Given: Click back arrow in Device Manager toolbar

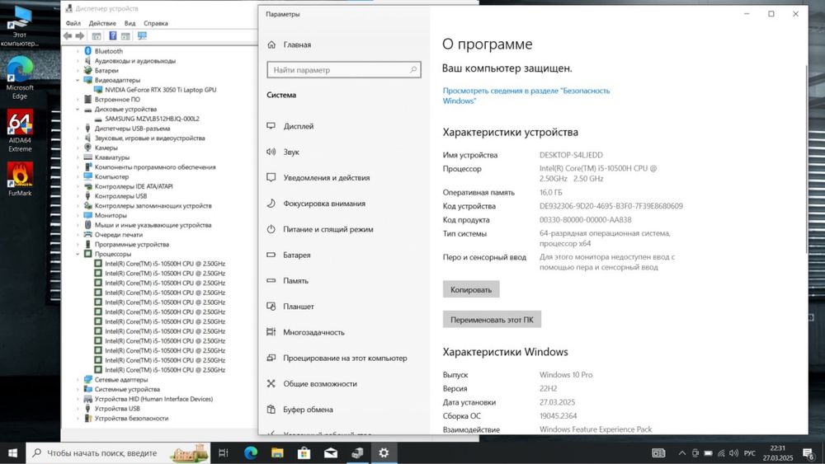Looking at the screenshot, I should [68, 35].
